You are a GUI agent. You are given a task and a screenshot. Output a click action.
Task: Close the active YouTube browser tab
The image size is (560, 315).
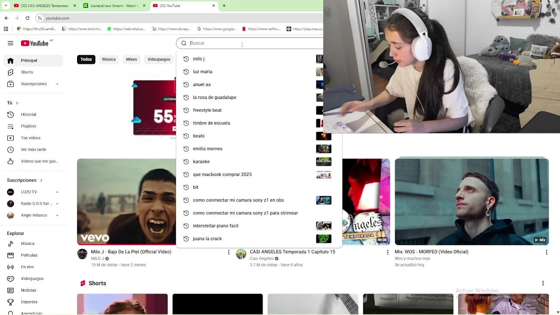point(213,6)
